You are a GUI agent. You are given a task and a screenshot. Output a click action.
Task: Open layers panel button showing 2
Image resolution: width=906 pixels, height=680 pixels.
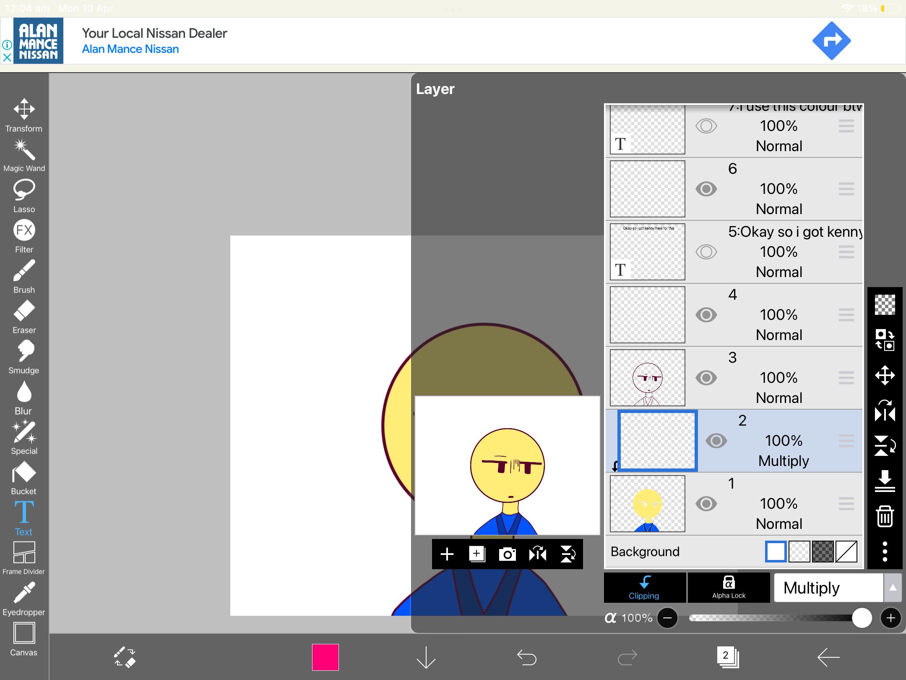(x=727, y=657)
